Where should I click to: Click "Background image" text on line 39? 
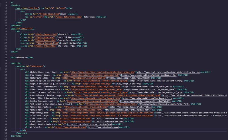point(39,78)
